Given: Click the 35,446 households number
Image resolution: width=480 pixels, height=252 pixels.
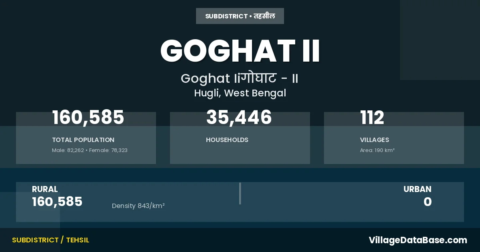Looking at the screenshot, I should pyautogui.click(x=239, y=118).
